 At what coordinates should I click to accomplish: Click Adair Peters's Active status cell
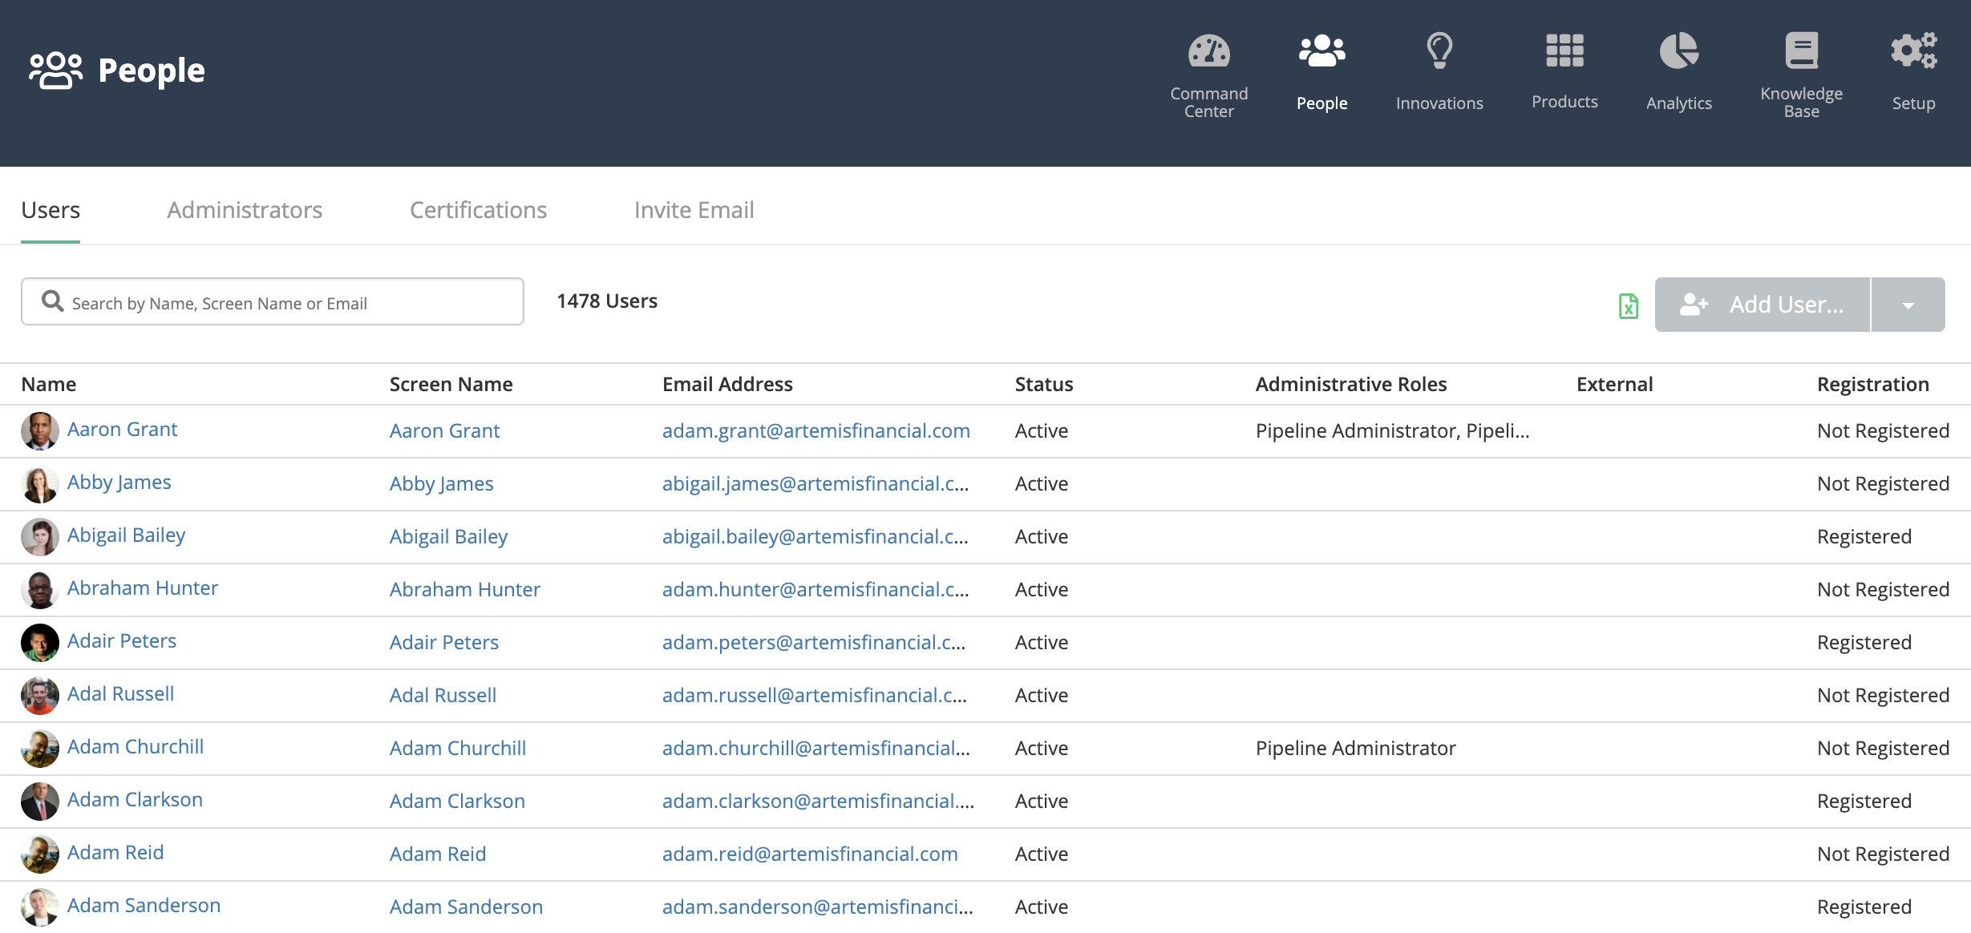pyautogui.click(x=1041, y=643)
